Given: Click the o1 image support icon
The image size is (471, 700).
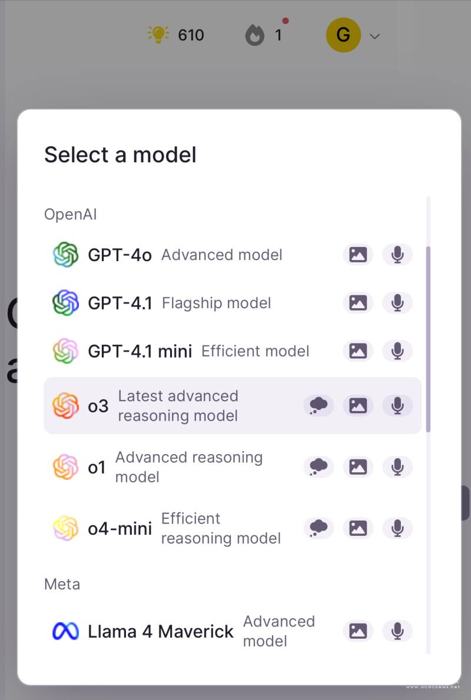Looking at the screenshot, I should [x=358, y=467].
